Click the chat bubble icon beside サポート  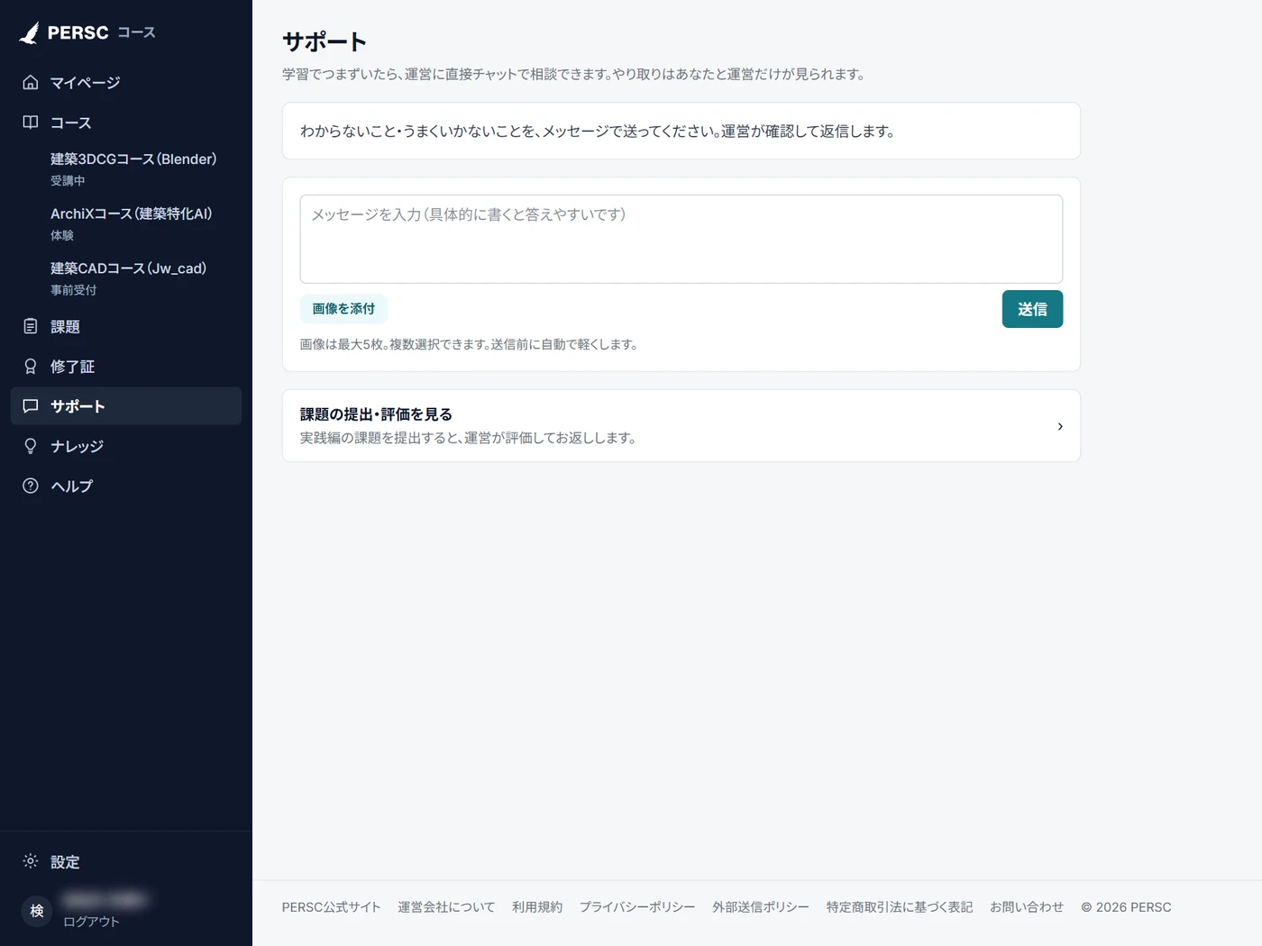point(31,405)
